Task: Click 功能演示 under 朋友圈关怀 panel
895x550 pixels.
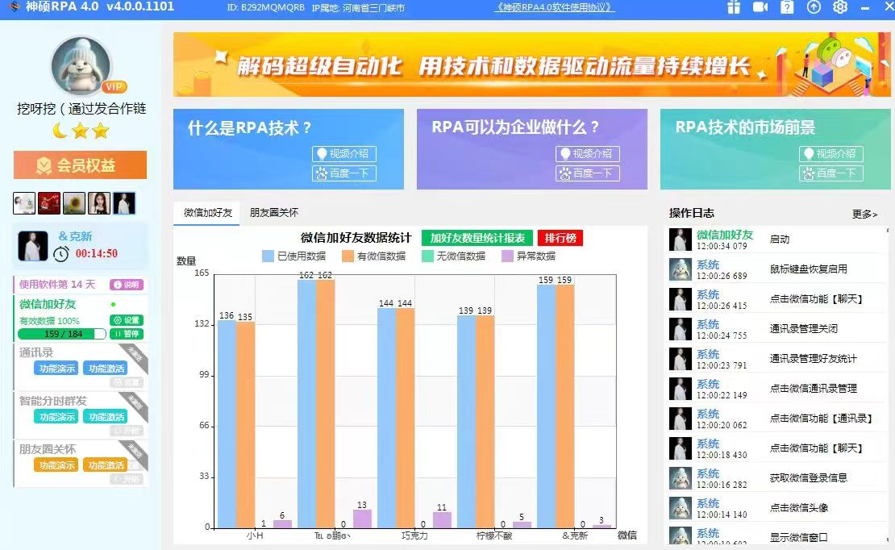Action: [56, 465]
